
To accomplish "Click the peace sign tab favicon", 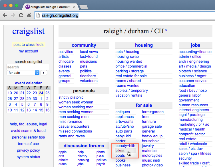I will [x=28, y=7].
